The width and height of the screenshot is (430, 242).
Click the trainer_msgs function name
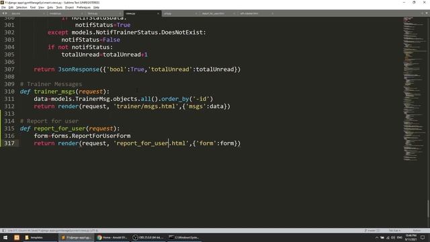(54, 91)
